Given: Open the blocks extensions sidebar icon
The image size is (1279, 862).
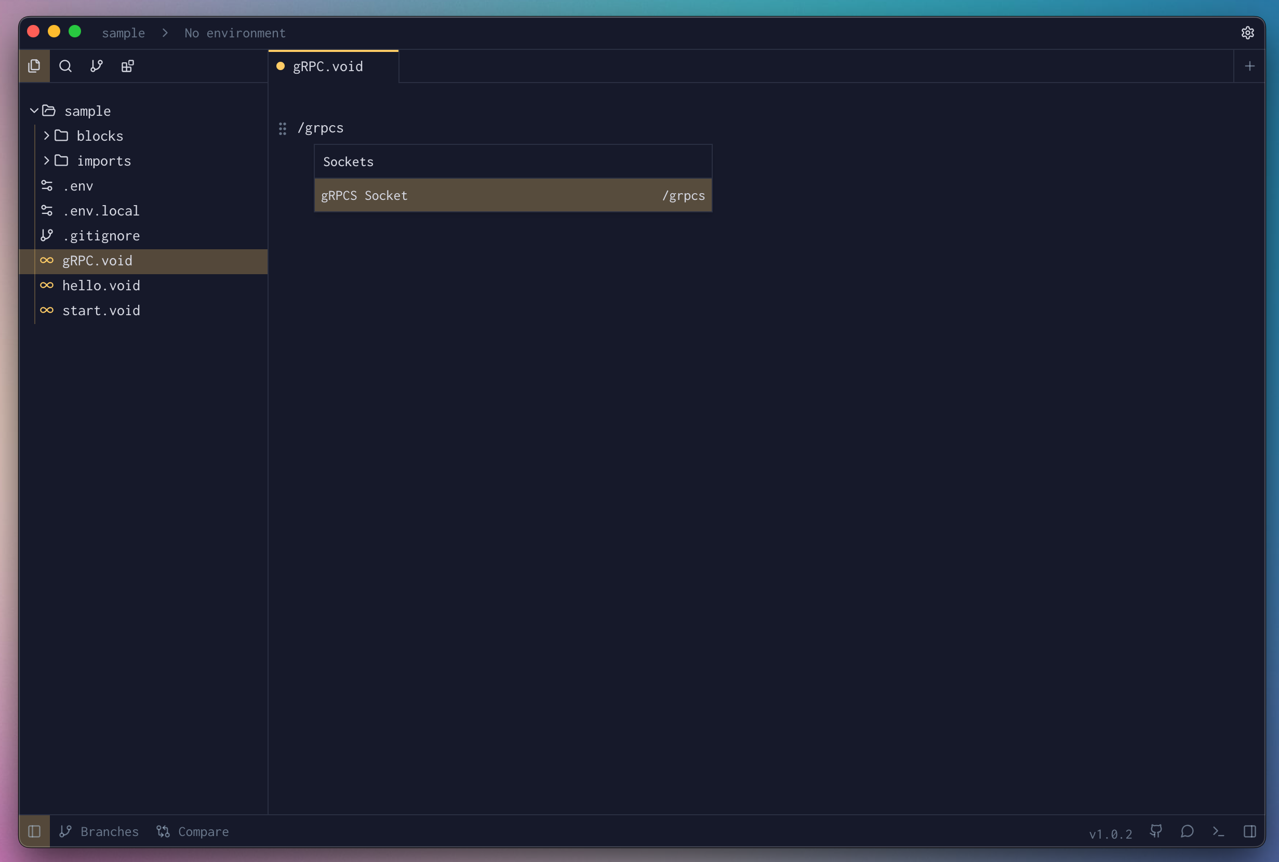Looking at the screenshot, I should tap(128, 66).
